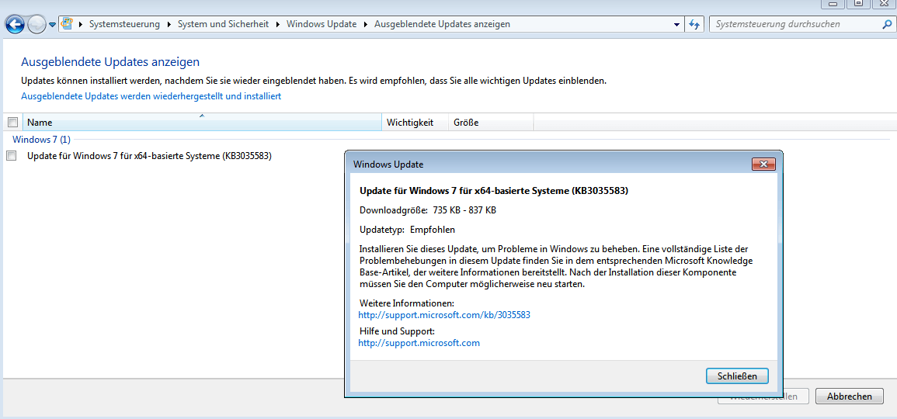
Task: Open System und Sicherheit breadcrumb
Action: (x=223, y=25)
